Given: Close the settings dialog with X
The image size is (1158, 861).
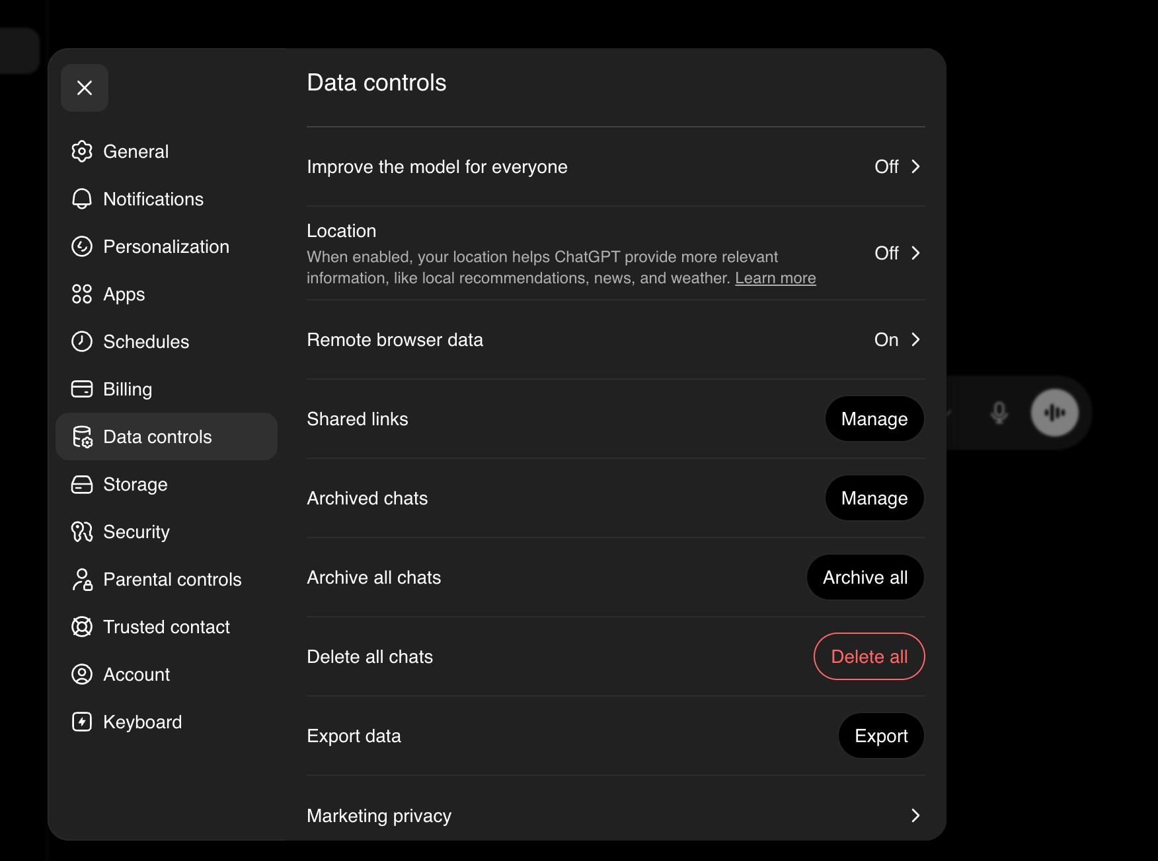Looking at the screenshot, I should [x=85, y=88].
